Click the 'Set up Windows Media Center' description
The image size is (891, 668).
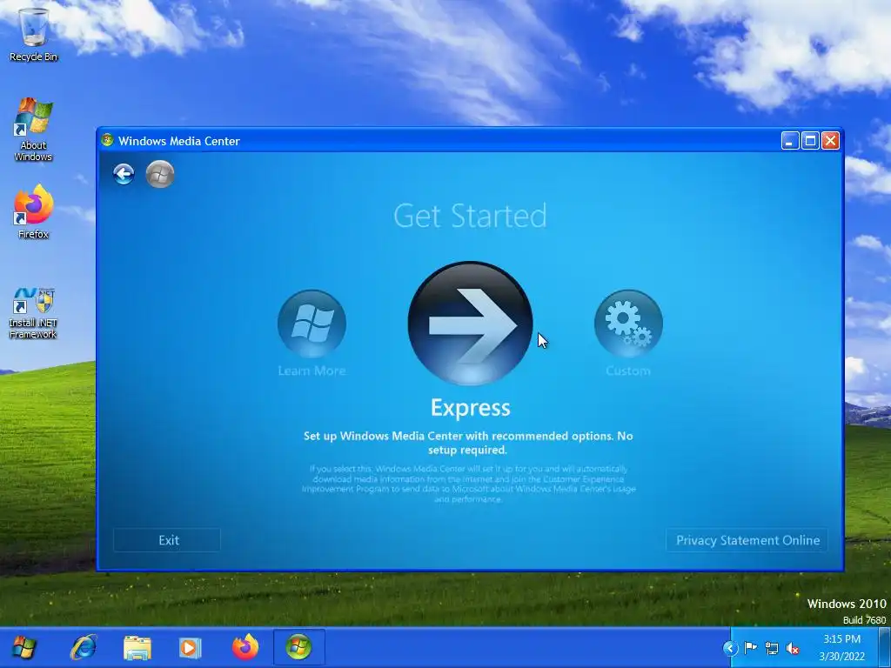468,443
